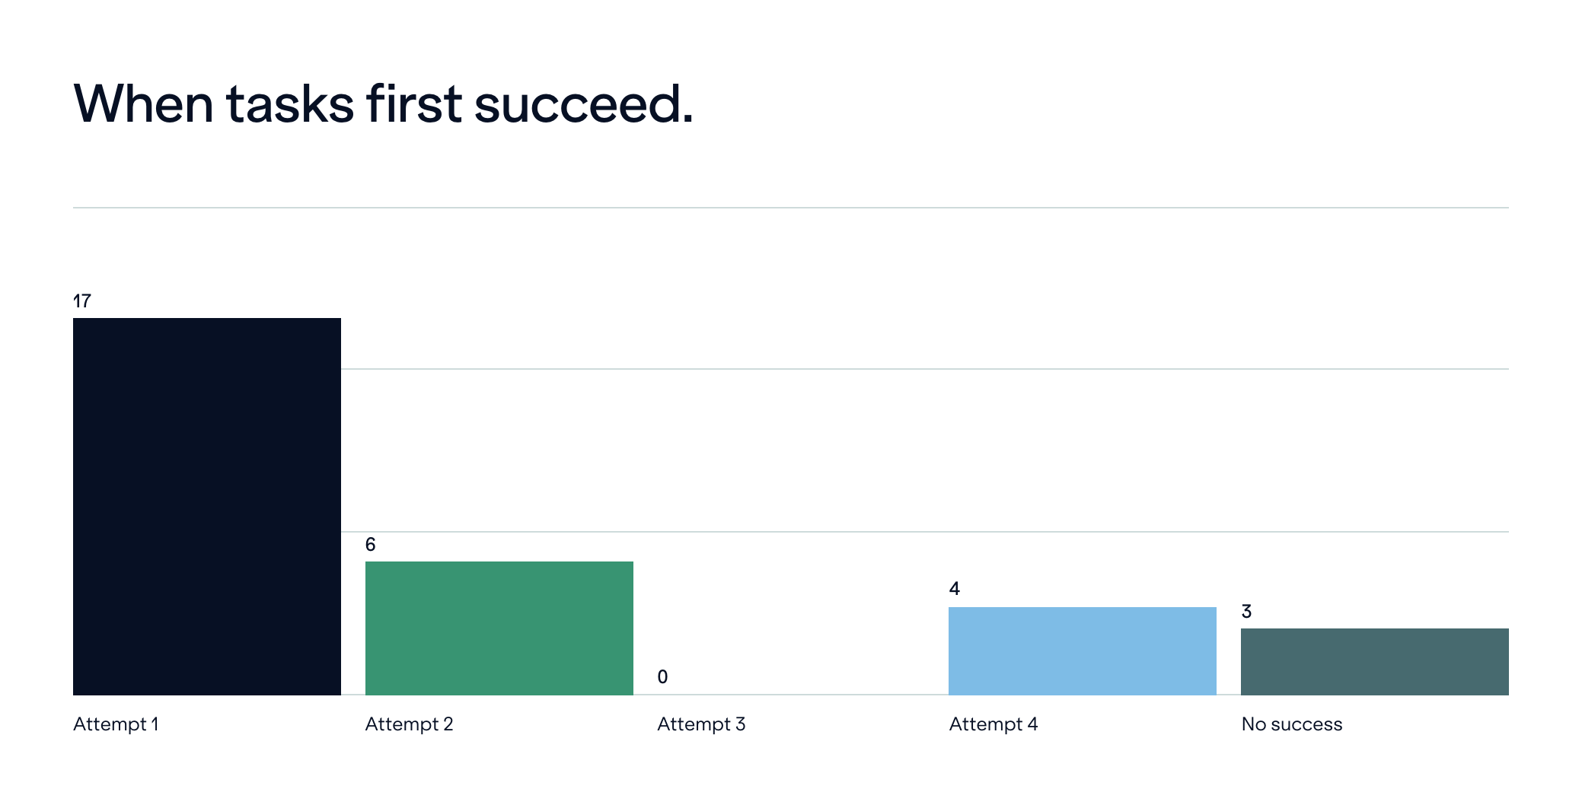Click the word "succeed." in the chart title
1582x808 pixels.
coord(583,103)
